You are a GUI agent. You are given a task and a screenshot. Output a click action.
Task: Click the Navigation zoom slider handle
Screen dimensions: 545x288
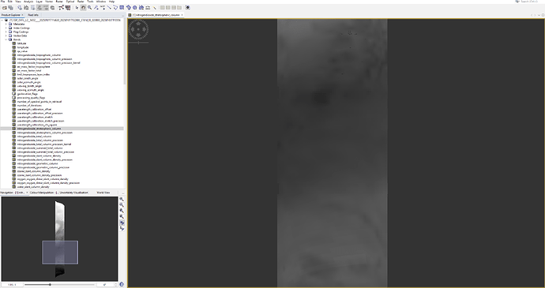tap(50, 285)
